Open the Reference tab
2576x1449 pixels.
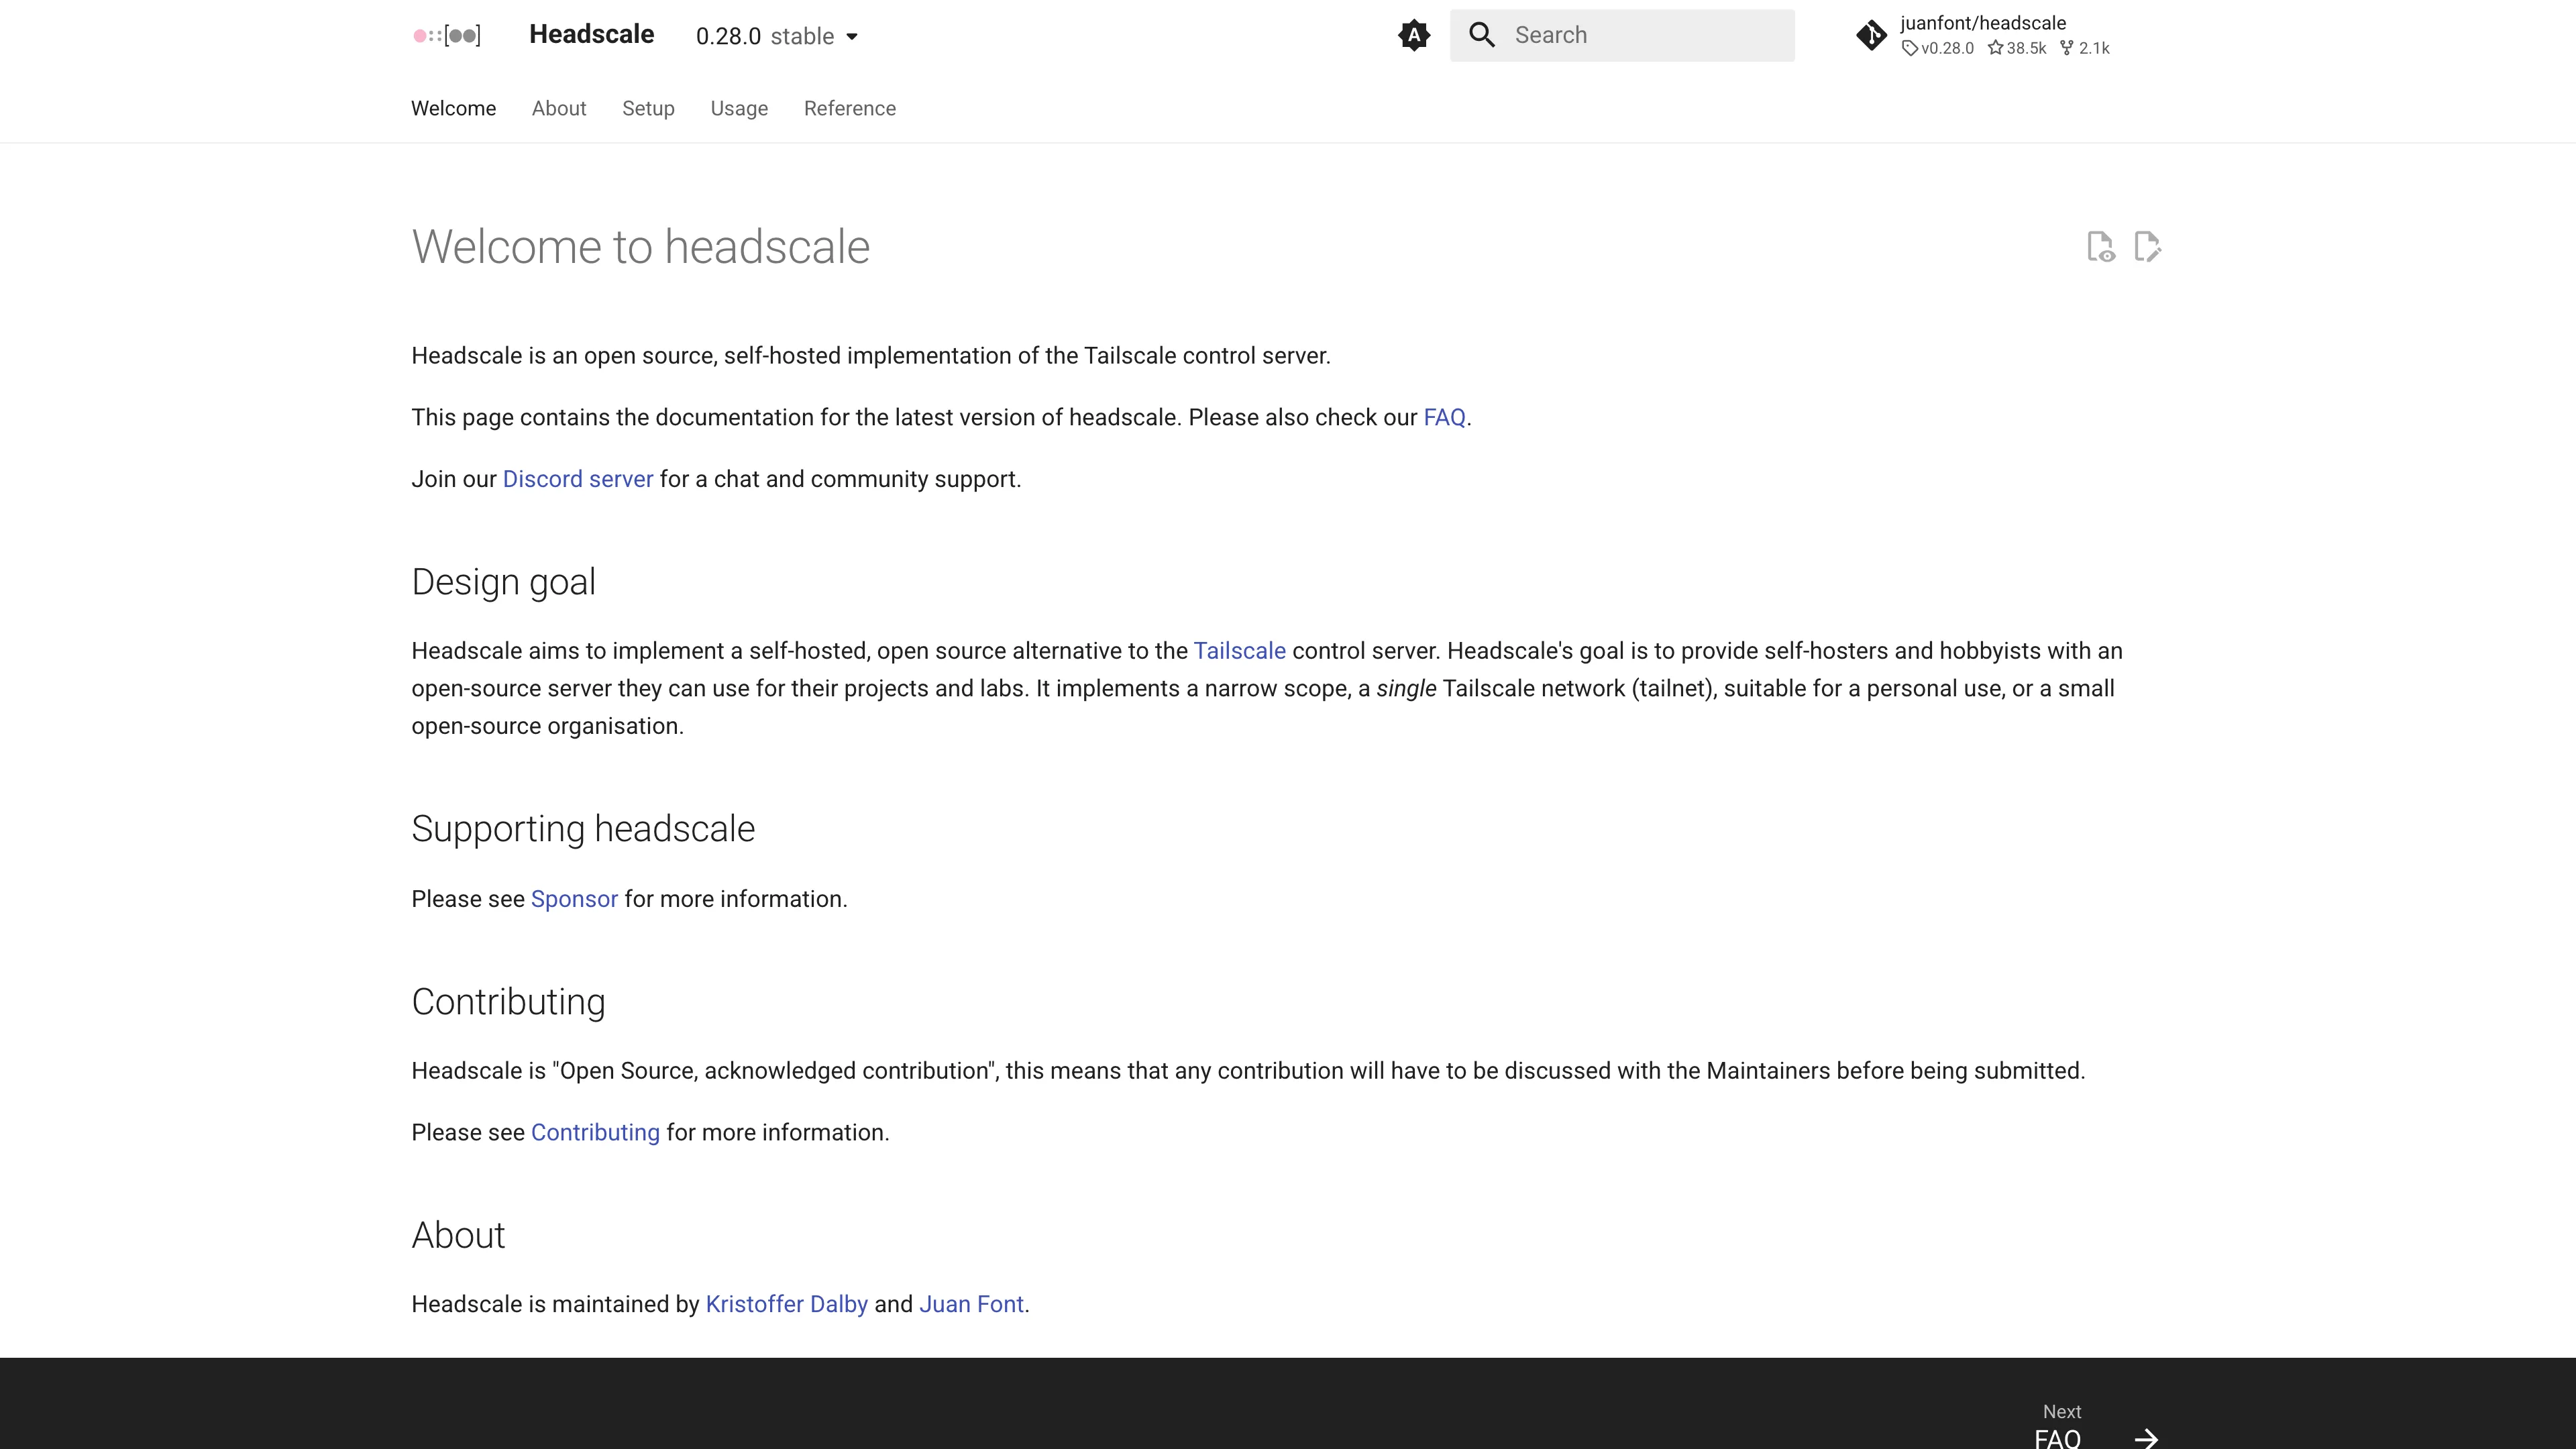pyautogui.click(x=850, y=108)
